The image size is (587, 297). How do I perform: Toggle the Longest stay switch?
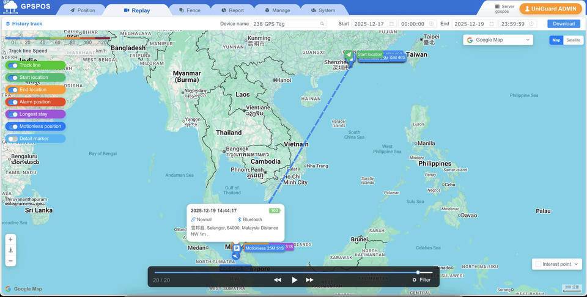coord(13,114)
